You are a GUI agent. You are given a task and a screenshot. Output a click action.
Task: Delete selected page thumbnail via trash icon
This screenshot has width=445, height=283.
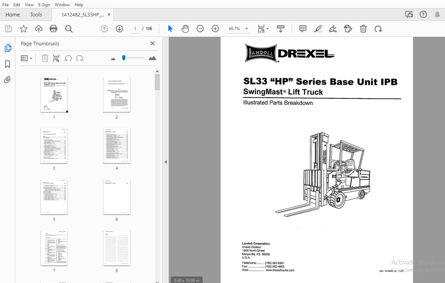pos(45,58)
